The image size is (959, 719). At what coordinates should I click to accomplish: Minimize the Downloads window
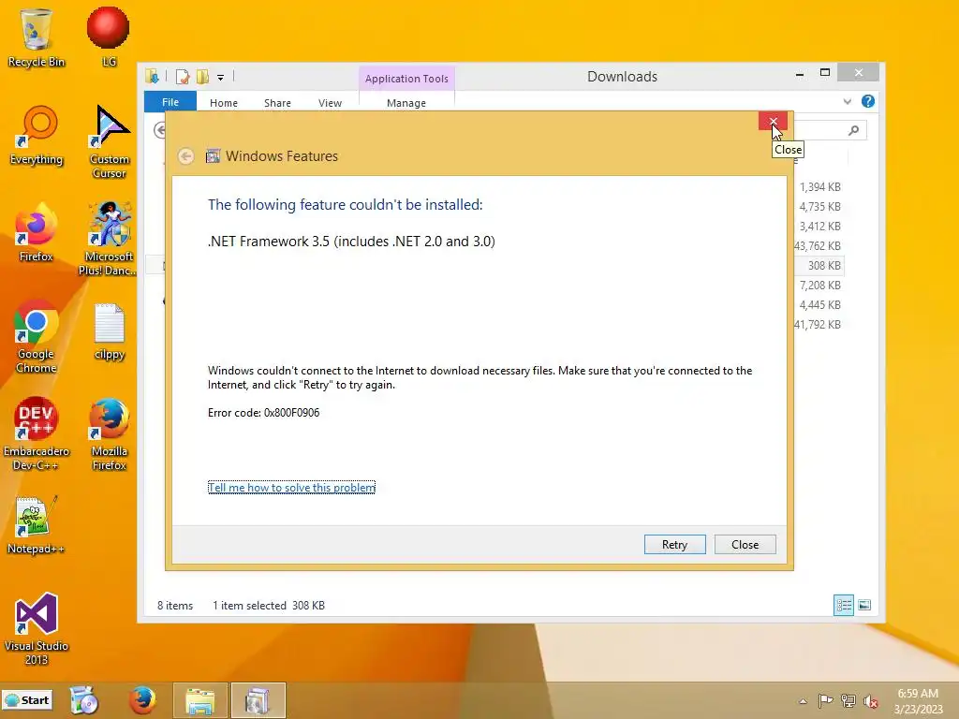coord(800,74)
